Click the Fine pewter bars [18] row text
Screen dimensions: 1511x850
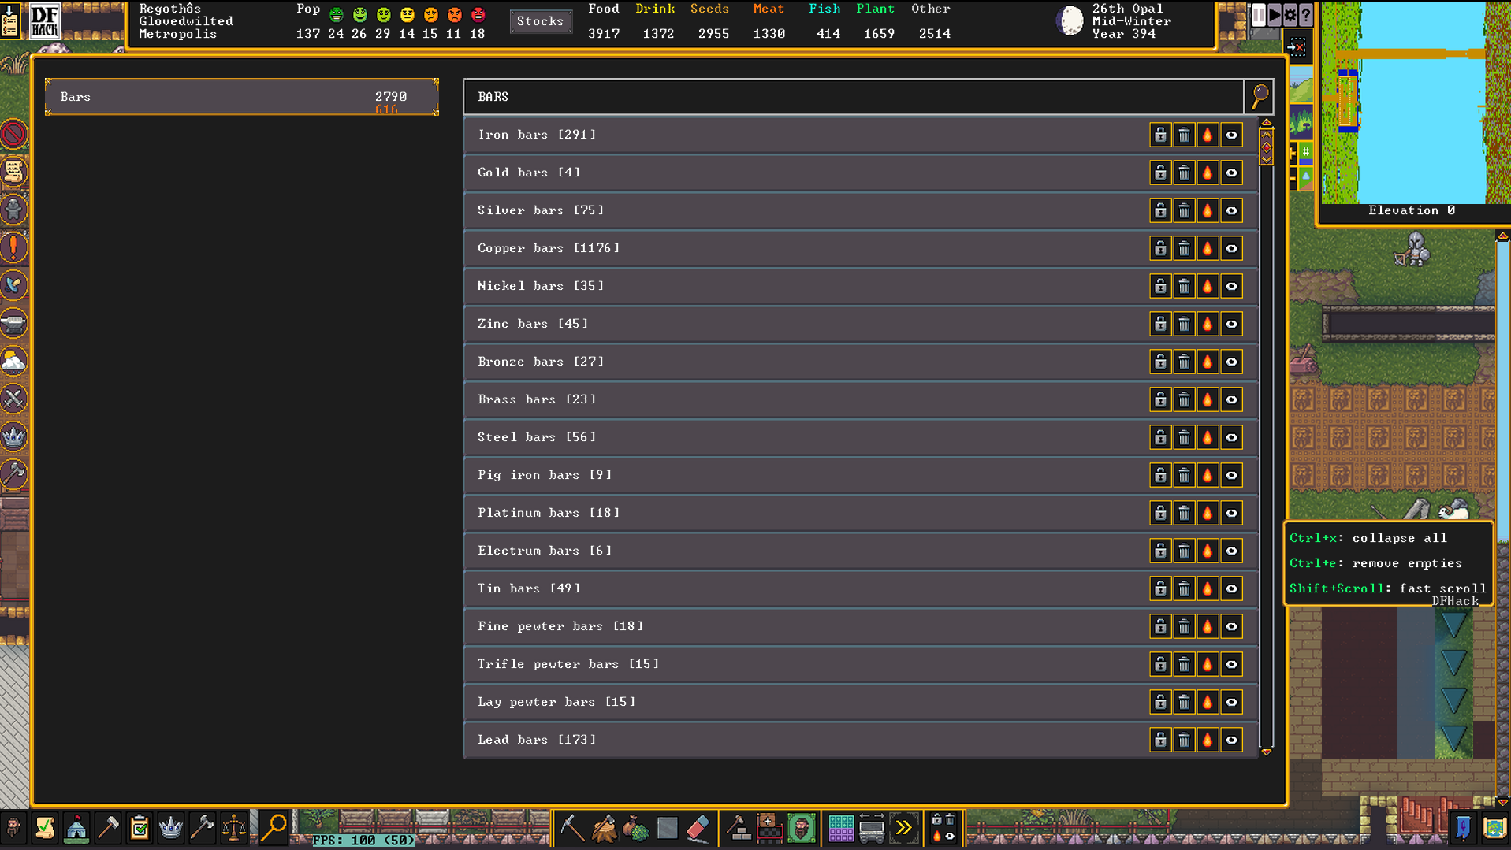point(560,626)
